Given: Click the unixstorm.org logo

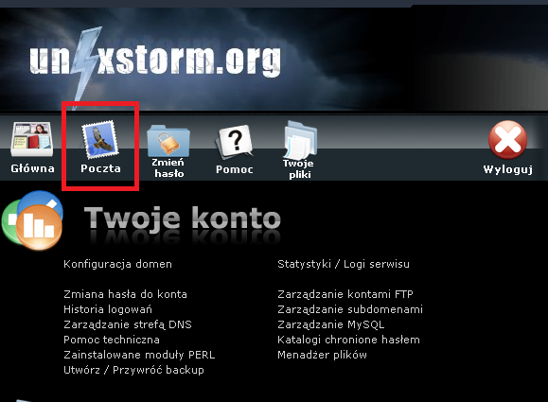Looking at the screenshot, I should tap(155, 60).
